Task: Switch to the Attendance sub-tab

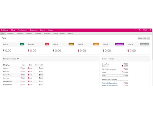Action: pos(11,33)
